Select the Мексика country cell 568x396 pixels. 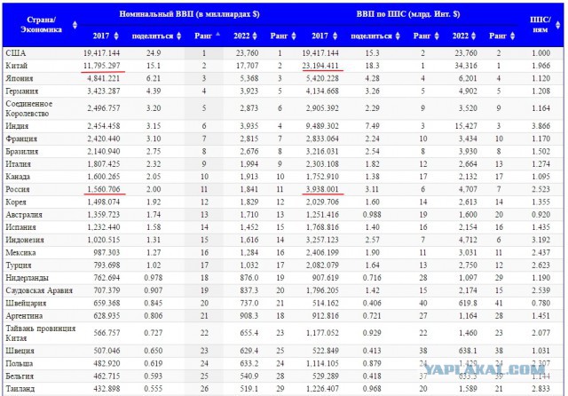tap(20, 252)
